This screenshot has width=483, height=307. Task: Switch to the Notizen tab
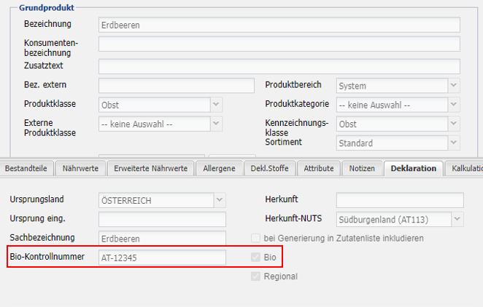pos(362,168)
